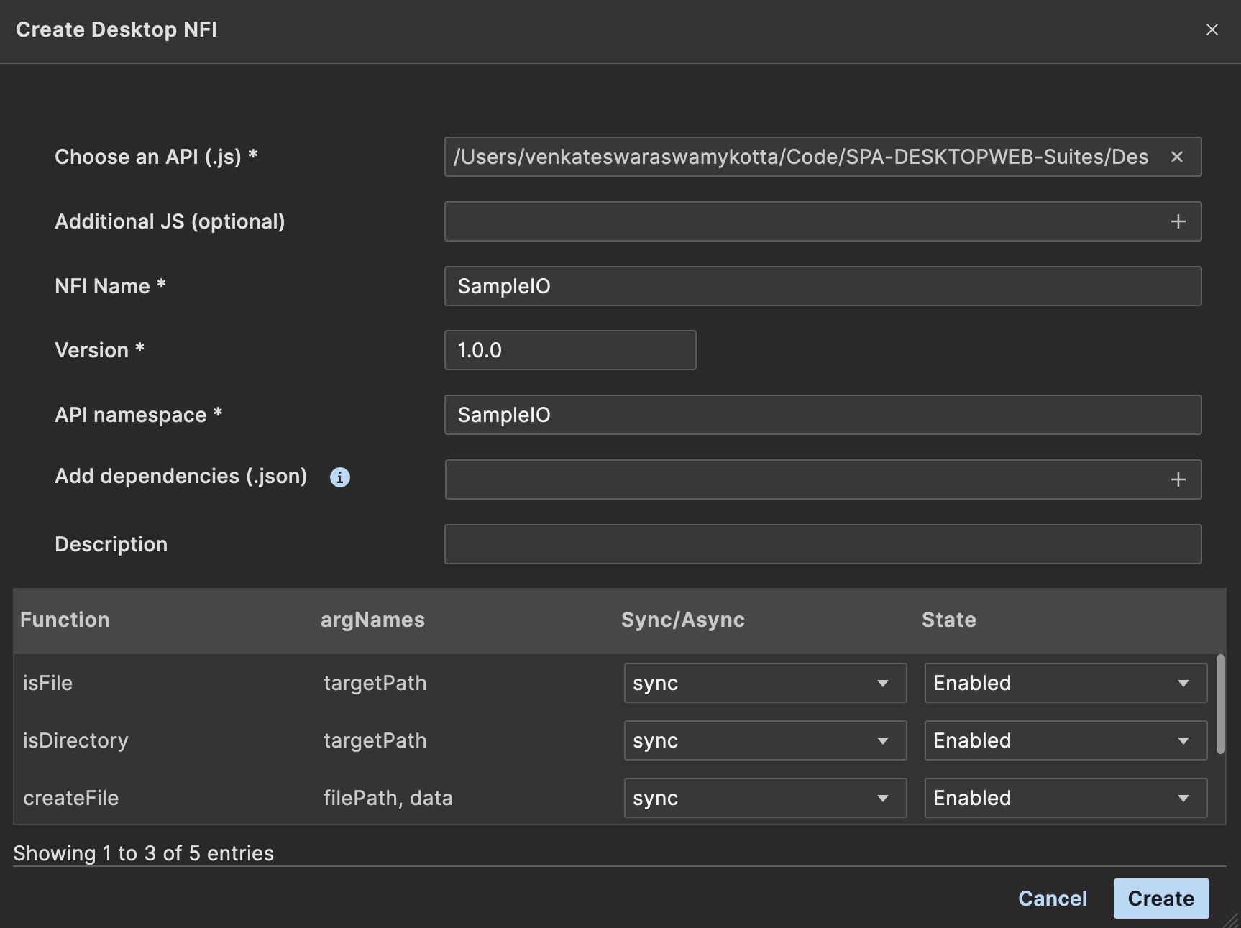Add an Additional JS file with plus icon
This screenshot has width=1241, height=928.
tap(1178, 221)
